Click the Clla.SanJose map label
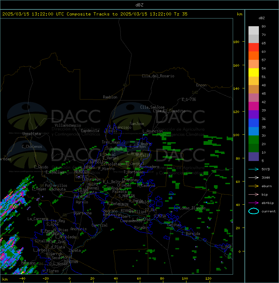Viewport: 279px width, 283px height. coord(152,107)
